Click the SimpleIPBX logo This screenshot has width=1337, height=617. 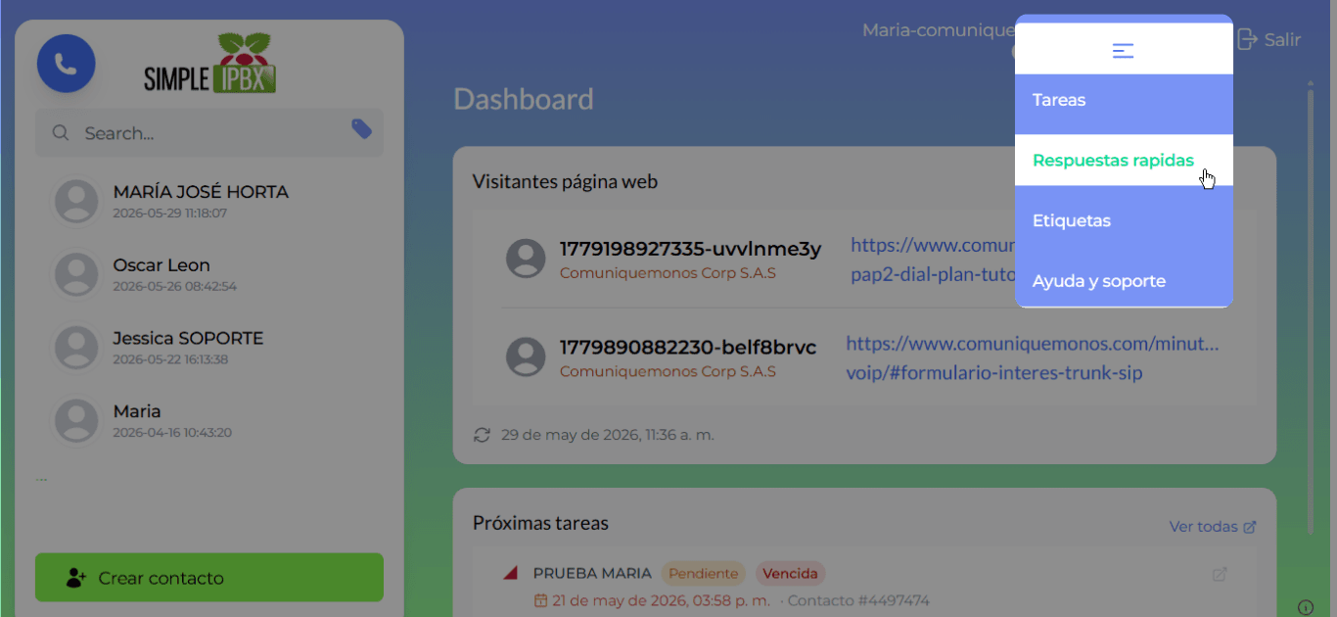click(210, 64)
